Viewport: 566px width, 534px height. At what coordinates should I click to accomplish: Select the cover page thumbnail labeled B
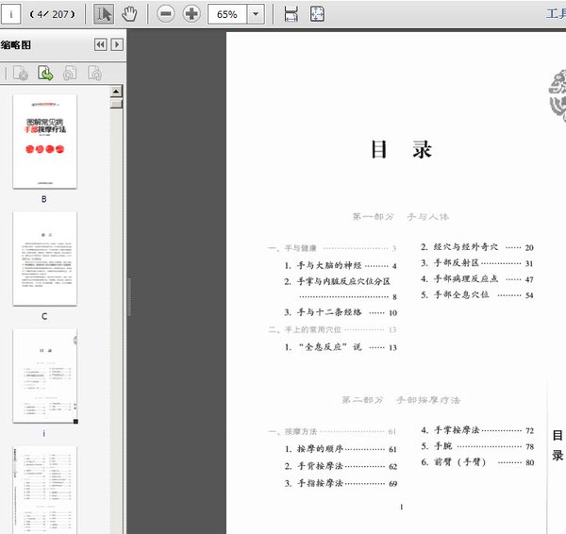click(44, 142)
